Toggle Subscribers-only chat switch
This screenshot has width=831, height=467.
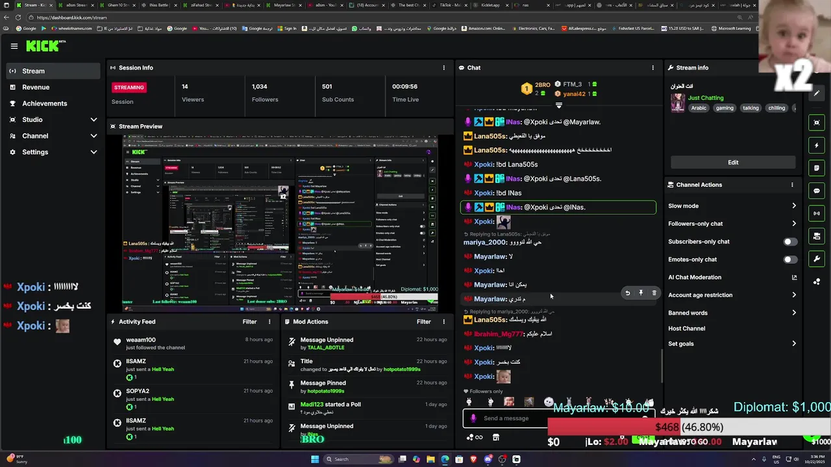789,242
